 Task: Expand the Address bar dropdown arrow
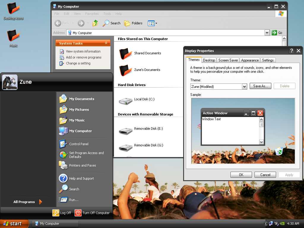tap(267, 33)
